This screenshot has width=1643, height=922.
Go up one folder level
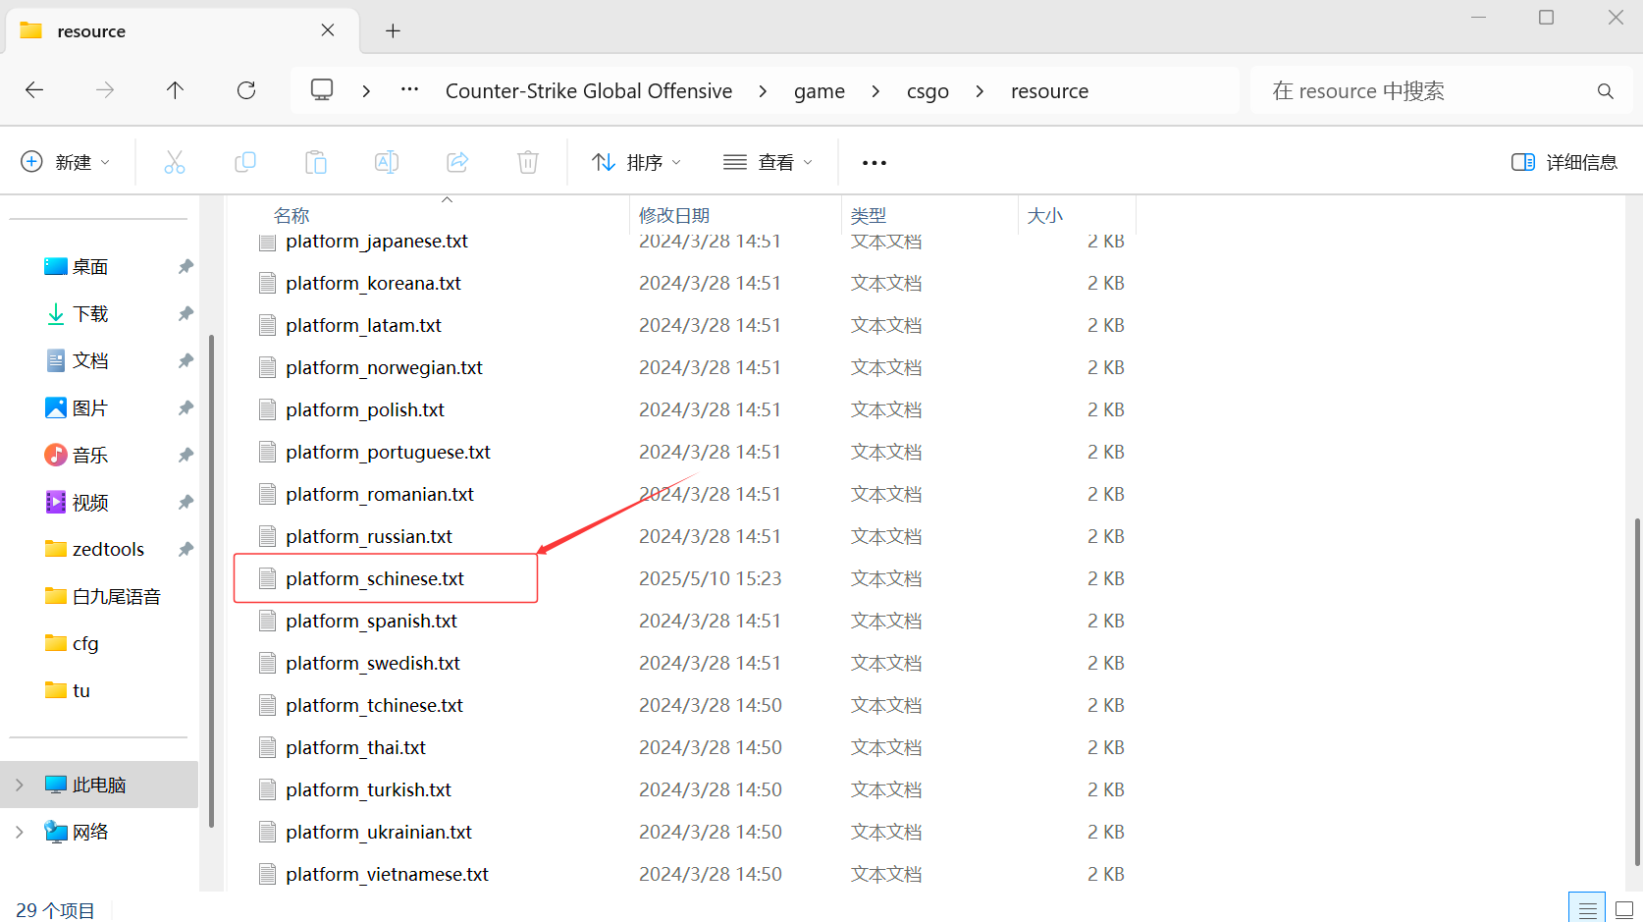click(x=175, y=90)
